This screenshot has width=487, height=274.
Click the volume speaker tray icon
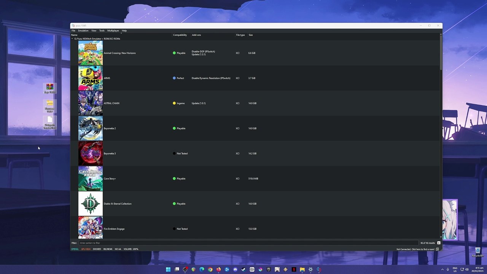467,269
